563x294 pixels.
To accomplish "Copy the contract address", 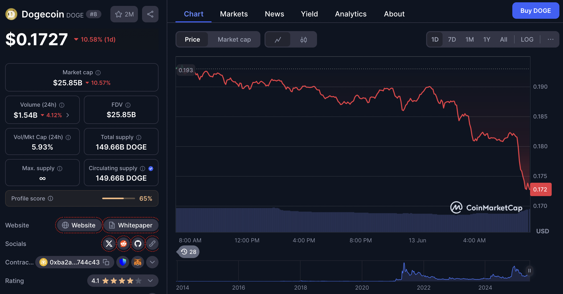I will tap(106, 262).
